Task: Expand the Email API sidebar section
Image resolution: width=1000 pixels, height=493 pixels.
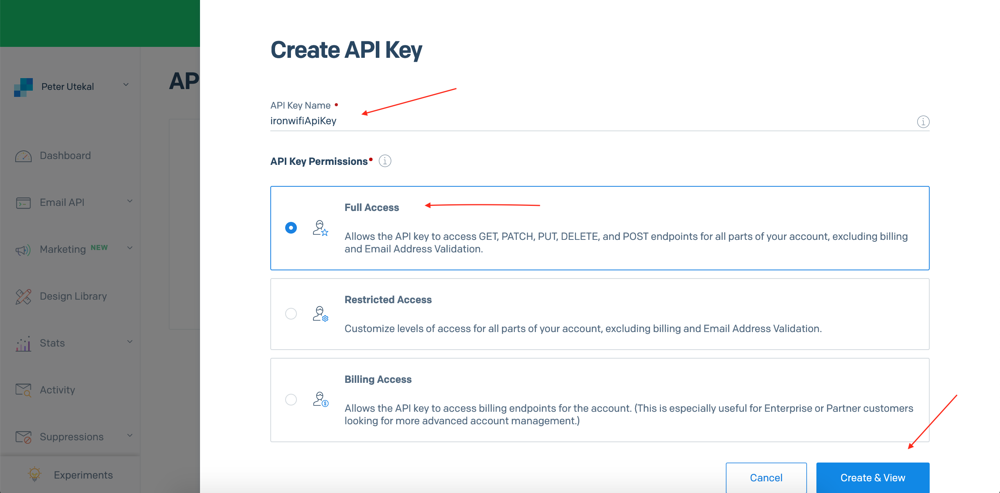Action: 129,202
